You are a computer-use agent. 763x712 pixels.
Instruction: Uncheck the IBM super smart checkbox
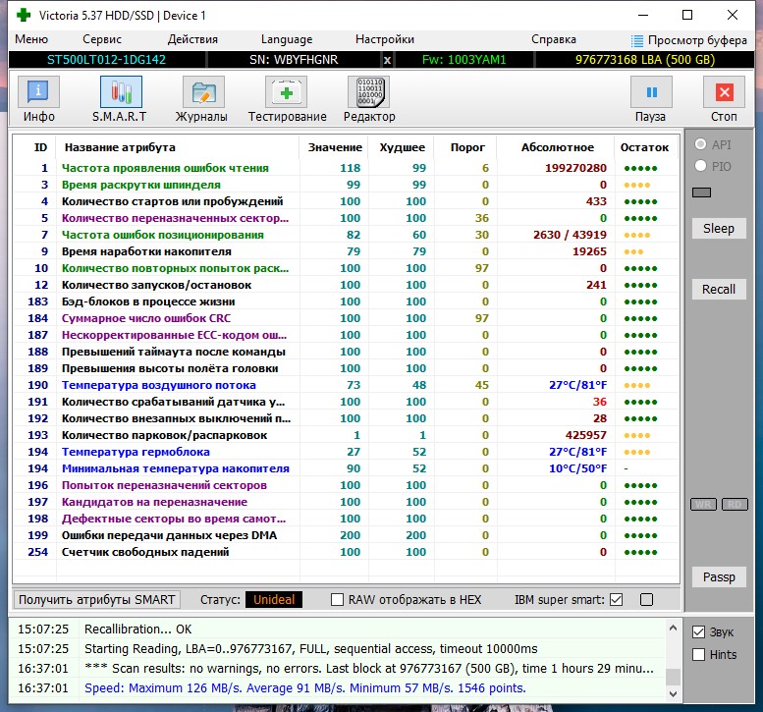point(616,600)
